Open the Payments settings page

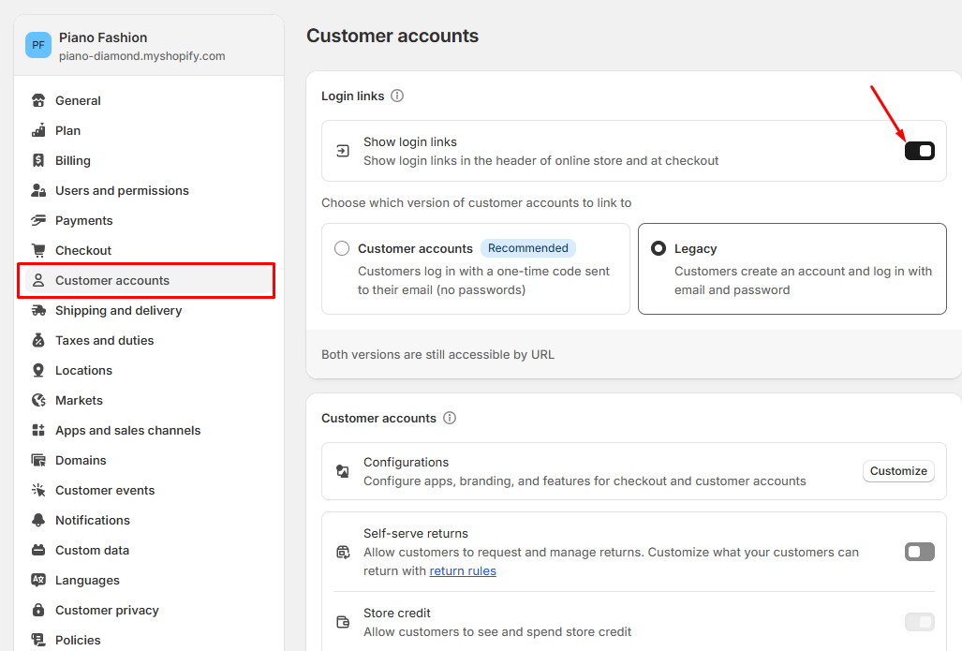pyautogui.click(x=83, y=220)
